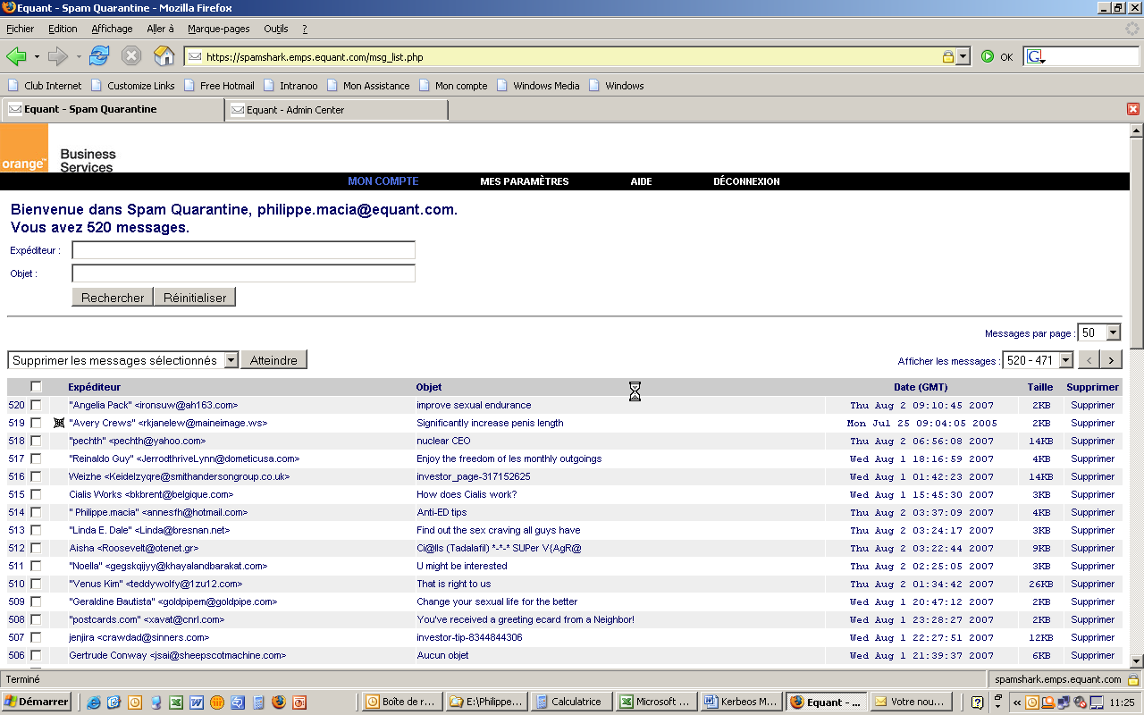Click the Google search engine icon
This screenshot has width=1144, height=715.
coord(1037,56)
